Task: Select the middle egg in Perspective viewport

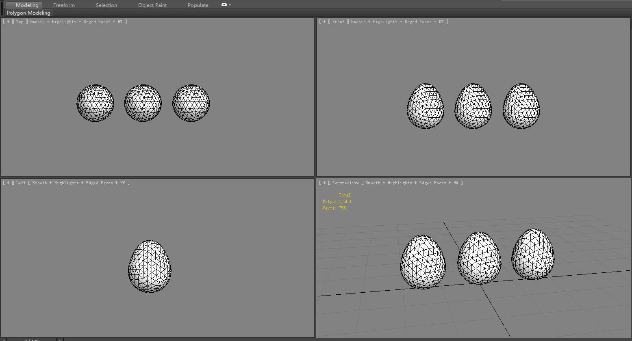Action: 479,258
